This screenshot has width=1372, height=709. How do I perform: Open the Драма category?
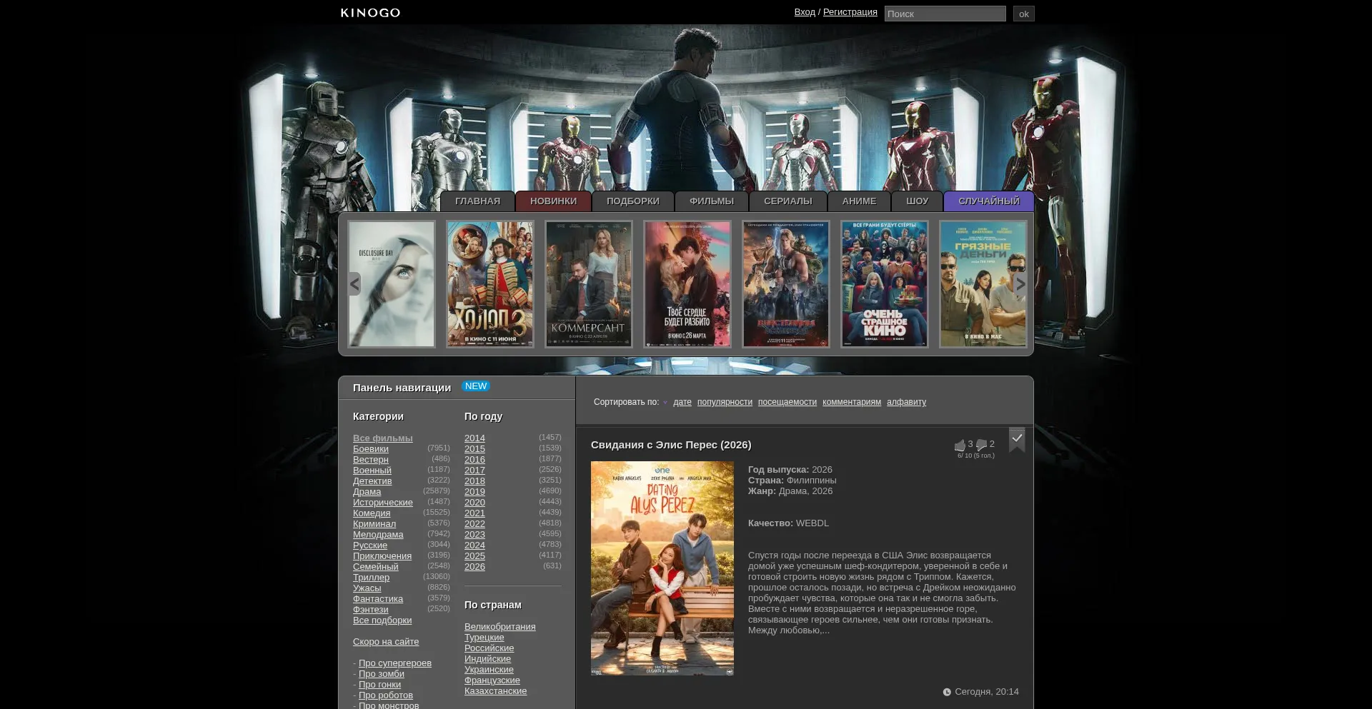click(x=367, y=492)
